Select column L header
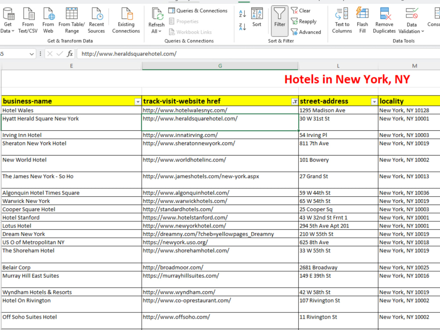 point(338,66)
